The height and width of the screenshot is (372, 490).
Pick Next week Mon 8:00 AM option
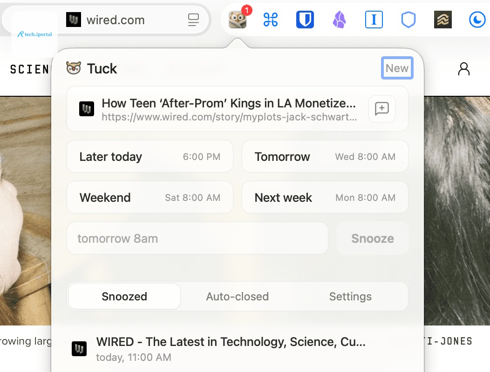325,197
